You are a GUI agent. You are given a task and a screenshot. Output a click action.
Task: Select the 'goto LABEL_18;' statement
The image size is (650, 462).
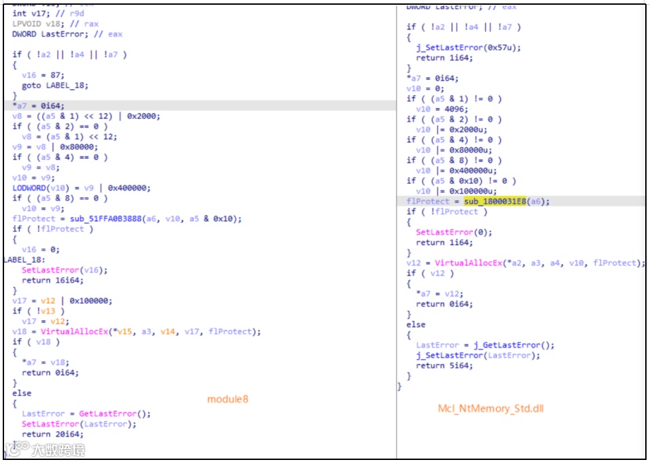coord(55,86)
